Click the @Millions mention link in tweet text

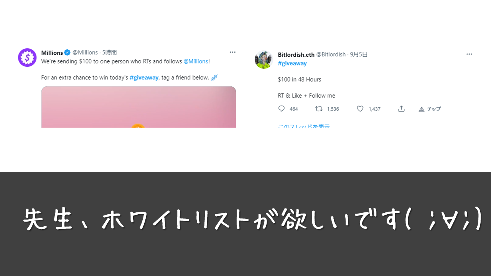tap(196, 61)
